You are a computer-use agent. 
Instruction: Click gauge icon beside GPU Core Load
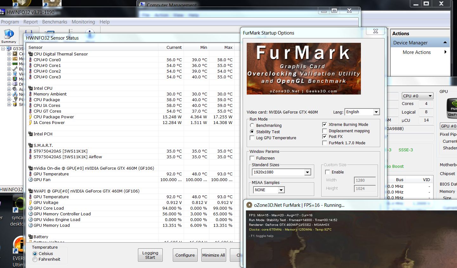(x=30, y=208)
